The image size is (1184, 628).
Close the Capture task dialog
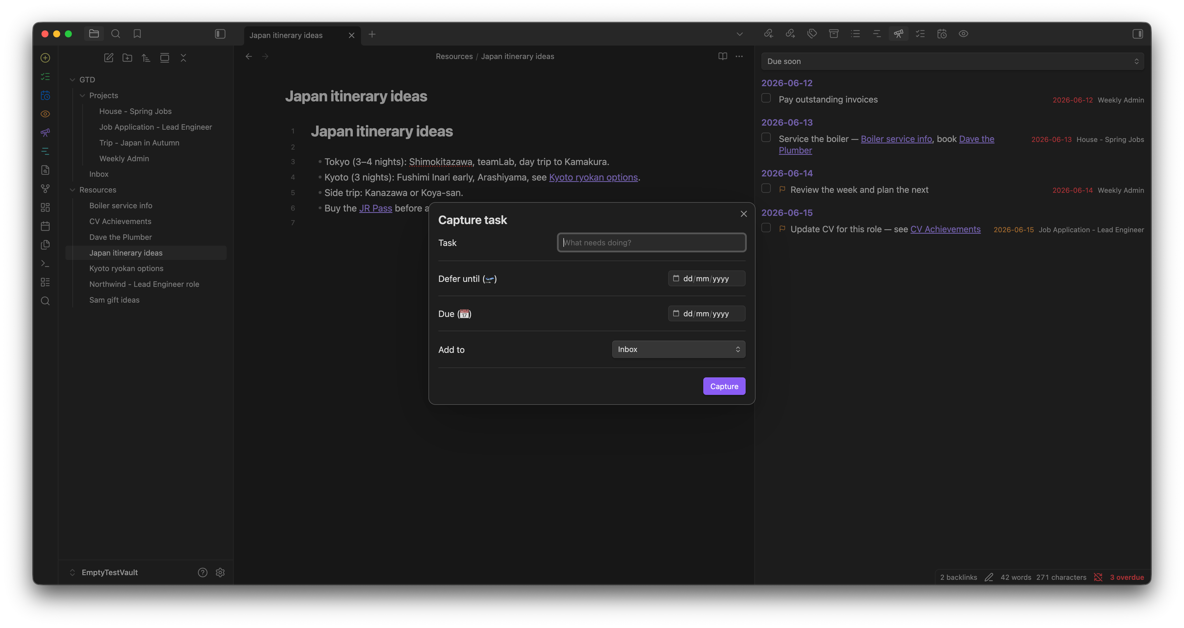tap(744, 214)
